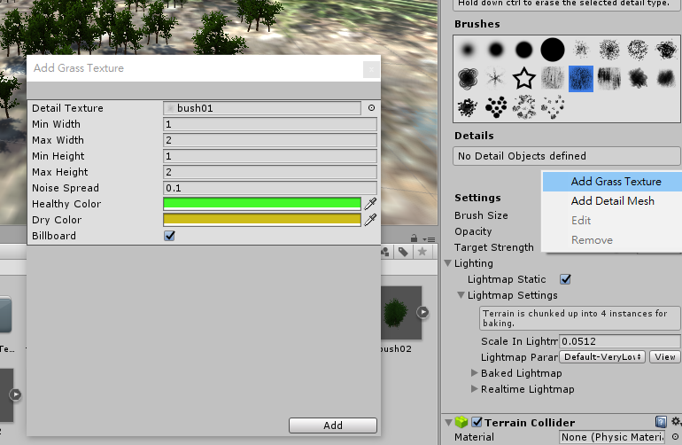Expand the Realtime Lightmap foldout
The image size is (682, 445).
pos(475,389)
